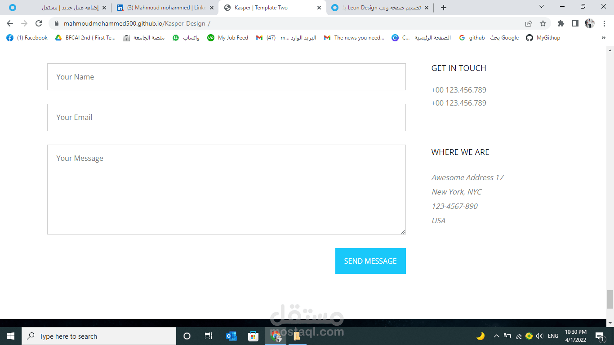Select the Kasper Template Two tab

pos(273,8)
